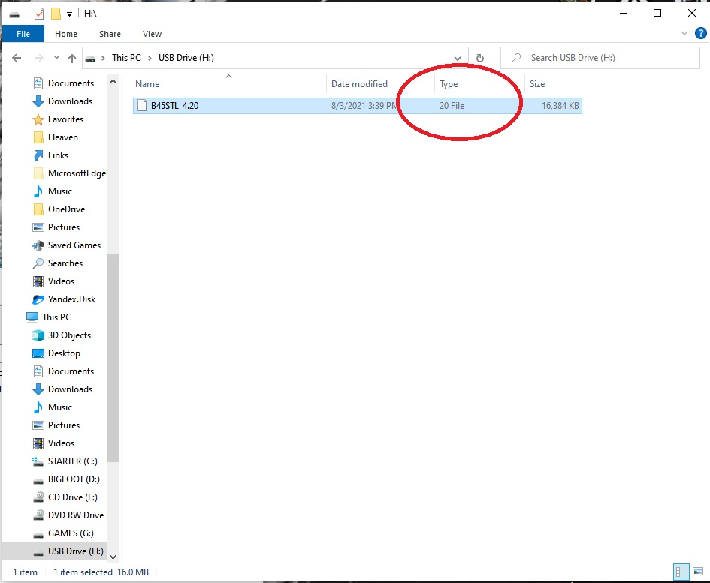Go up one folder level arrow
Screen dimensions: 710x583
72,58
